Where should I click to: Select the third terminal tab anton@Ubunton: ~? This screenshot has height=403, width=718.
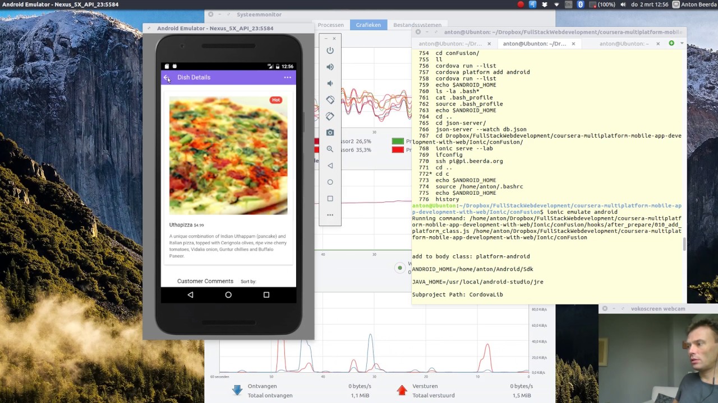click(624, 44)
